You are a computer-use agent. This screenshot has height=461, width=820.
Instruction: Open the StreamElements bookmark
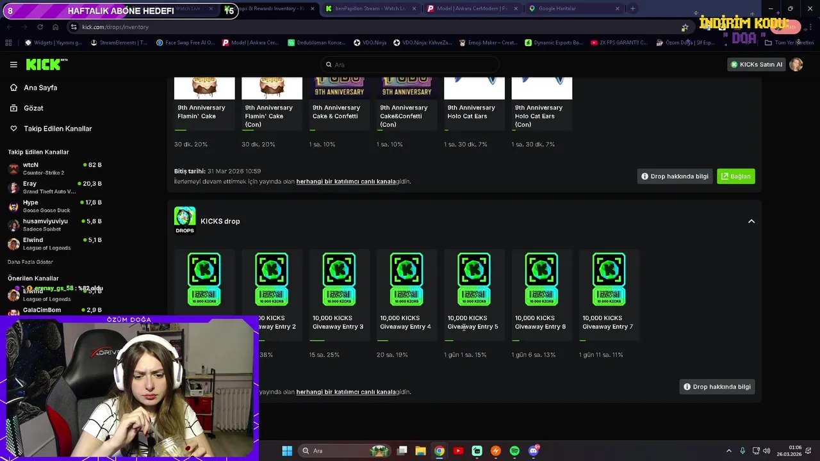[119, 43]
